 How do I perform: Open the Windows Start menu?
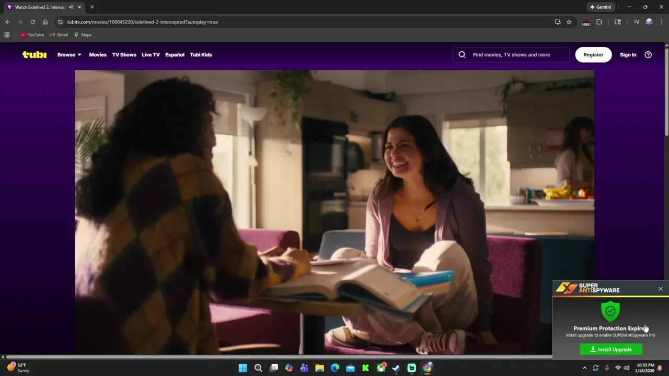click(243, 368)
